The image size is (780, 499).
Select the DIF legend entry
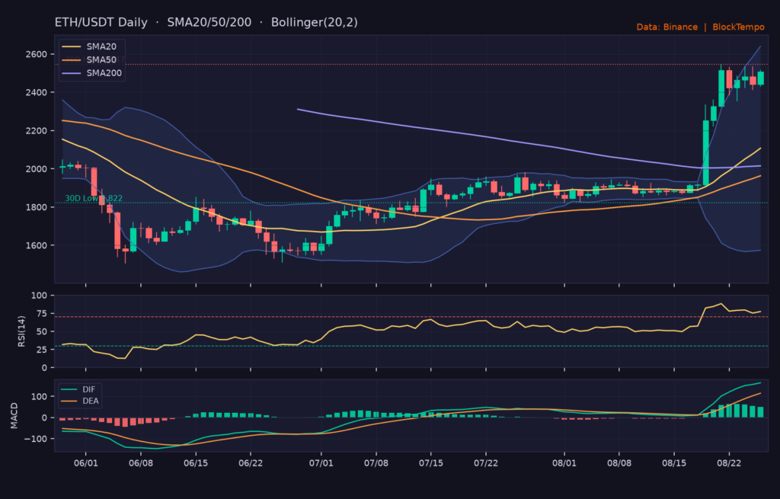[78, 389]
